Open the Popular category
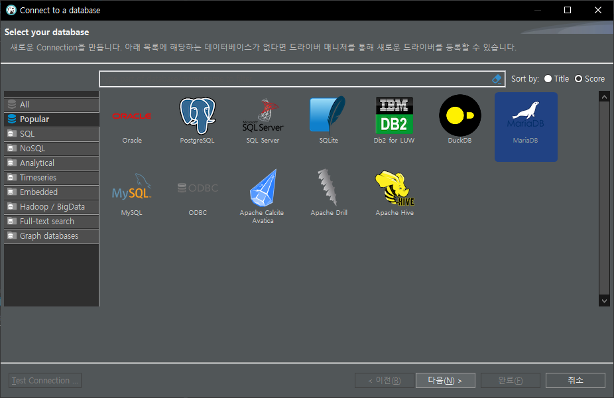The image size is (614, 398). [51, 119]
